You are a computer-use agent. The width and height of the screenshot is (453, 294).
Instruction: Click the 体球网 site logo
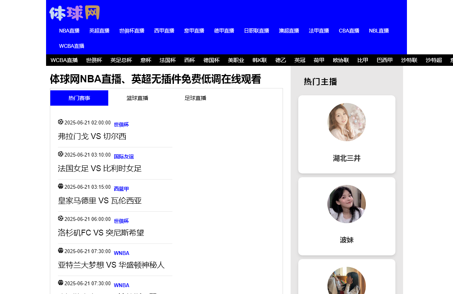74,13
